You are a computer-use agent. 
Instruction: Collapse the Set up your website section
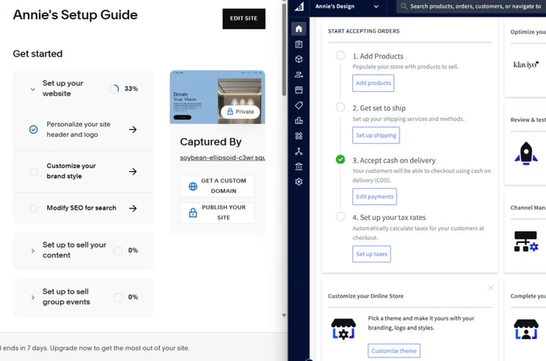(x=33, y=89)
